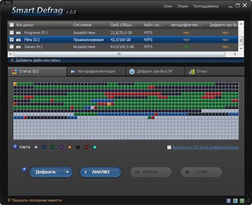Click the Programm (F:) drive icon
Viewport: 252px width, 205px height.
click(19, 32)
